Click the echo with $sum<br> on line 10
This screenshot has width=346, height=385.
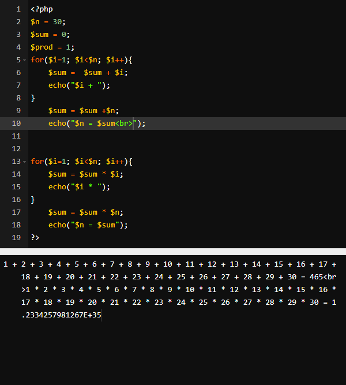97,124
